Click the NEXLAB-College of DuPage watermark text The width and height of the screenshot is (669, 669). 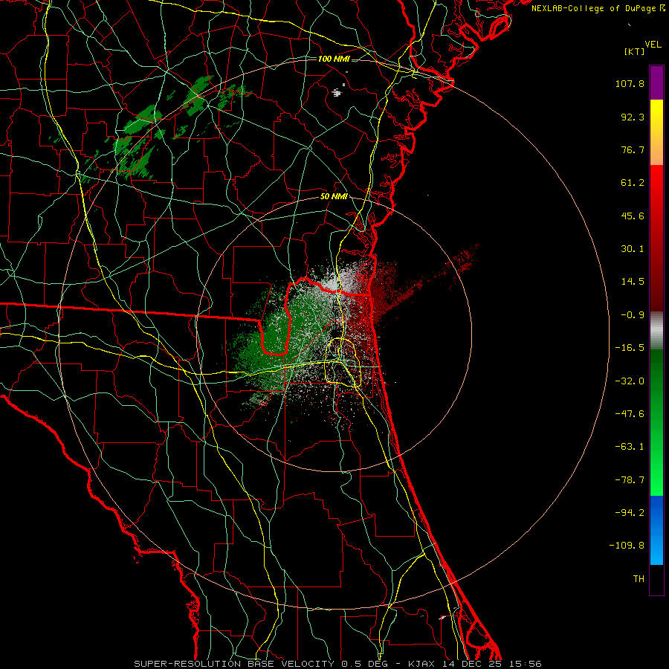click(598, 8)
